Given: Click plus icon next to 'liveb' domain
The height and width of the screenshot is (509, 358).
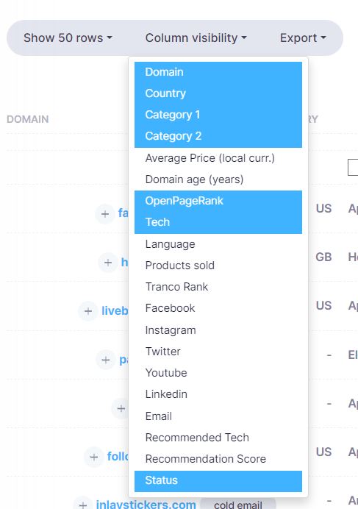Looking at the screenshot, I should 88,311.
